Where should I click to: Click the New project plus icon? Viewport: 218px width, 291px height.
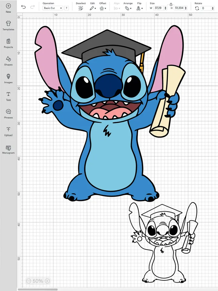pyautogui.click(x=8, y=6)
